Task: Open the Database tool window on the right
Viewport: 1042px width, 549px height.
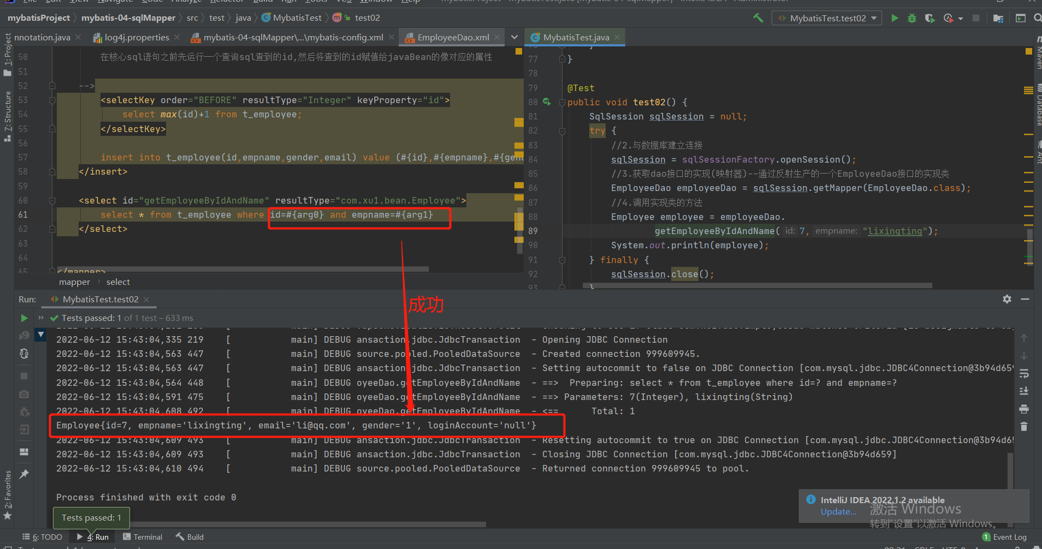Action: (1038, 105)
